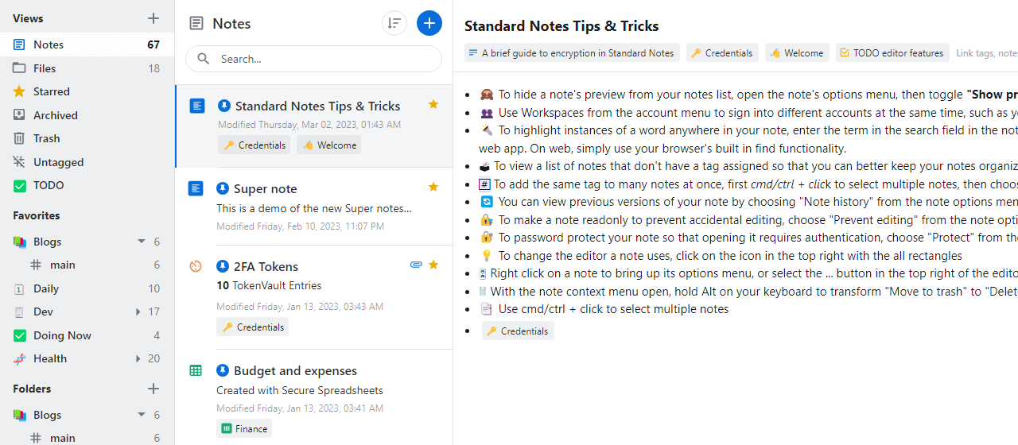Click the Notes list header icon
Image resolution: width=1018 pixels, height=445 pixels.
click(196, 24)
